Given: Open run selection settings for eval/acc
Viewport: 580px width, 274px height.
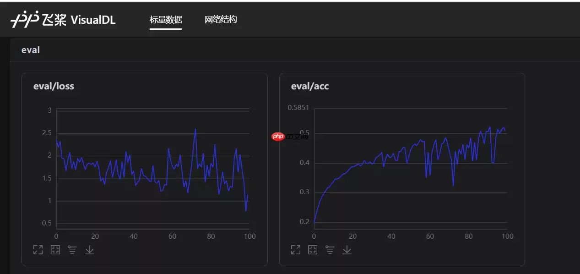Looking at the screenshot, I should 330,250.
